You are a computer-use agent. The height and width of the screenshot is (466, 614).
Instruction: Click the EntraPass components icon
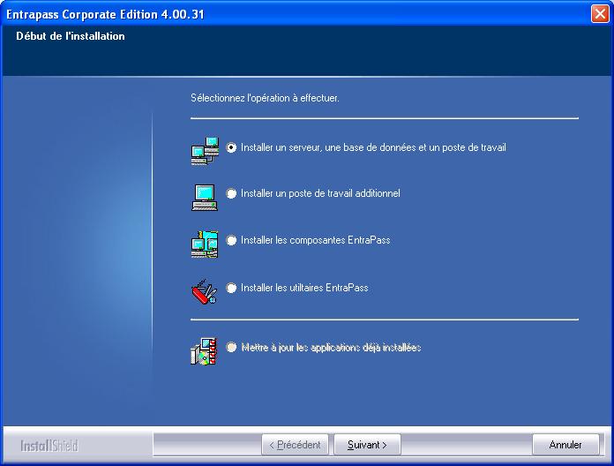click(205, 244)
